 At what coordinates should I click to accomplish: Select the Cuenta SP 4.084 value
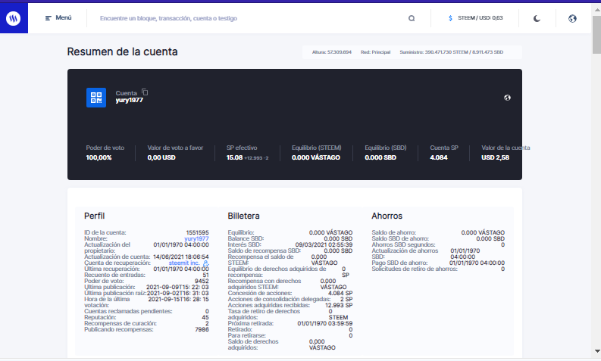pyautogui.click(x=439, y=157)
